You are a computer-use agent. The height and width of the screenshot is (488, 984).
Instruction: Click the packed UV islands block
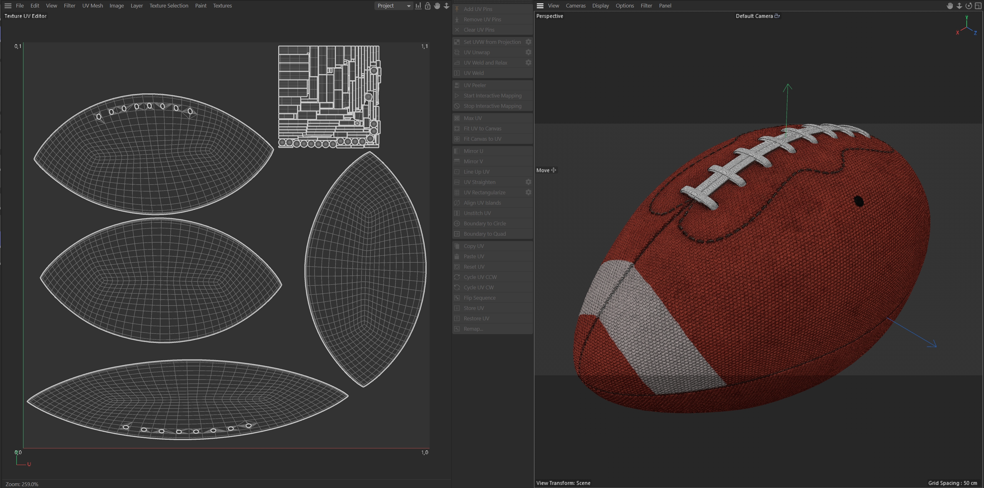pyautogui.click(x=329, y=97)
